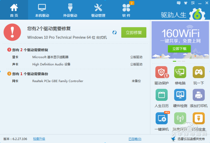Select the first green banner page indicator

pyautogui.click(x=175, y=61)
